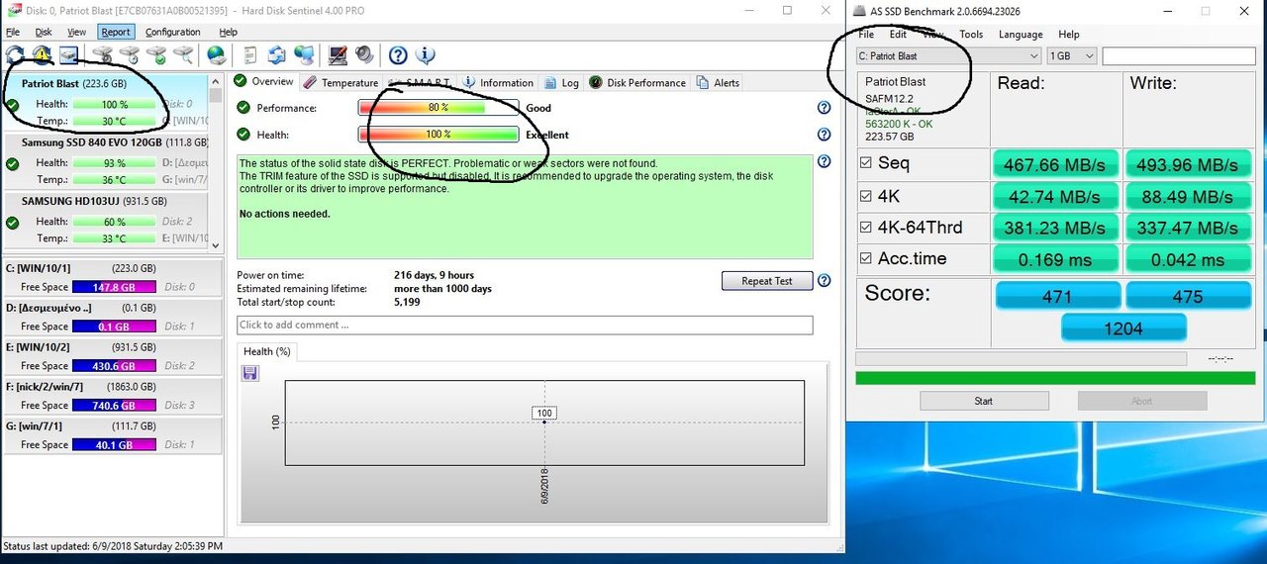This screenshot has height=564, width=1267.
Task: Open Tools menu in AS SSD Benchmark
Action: [x=971, y=34]
